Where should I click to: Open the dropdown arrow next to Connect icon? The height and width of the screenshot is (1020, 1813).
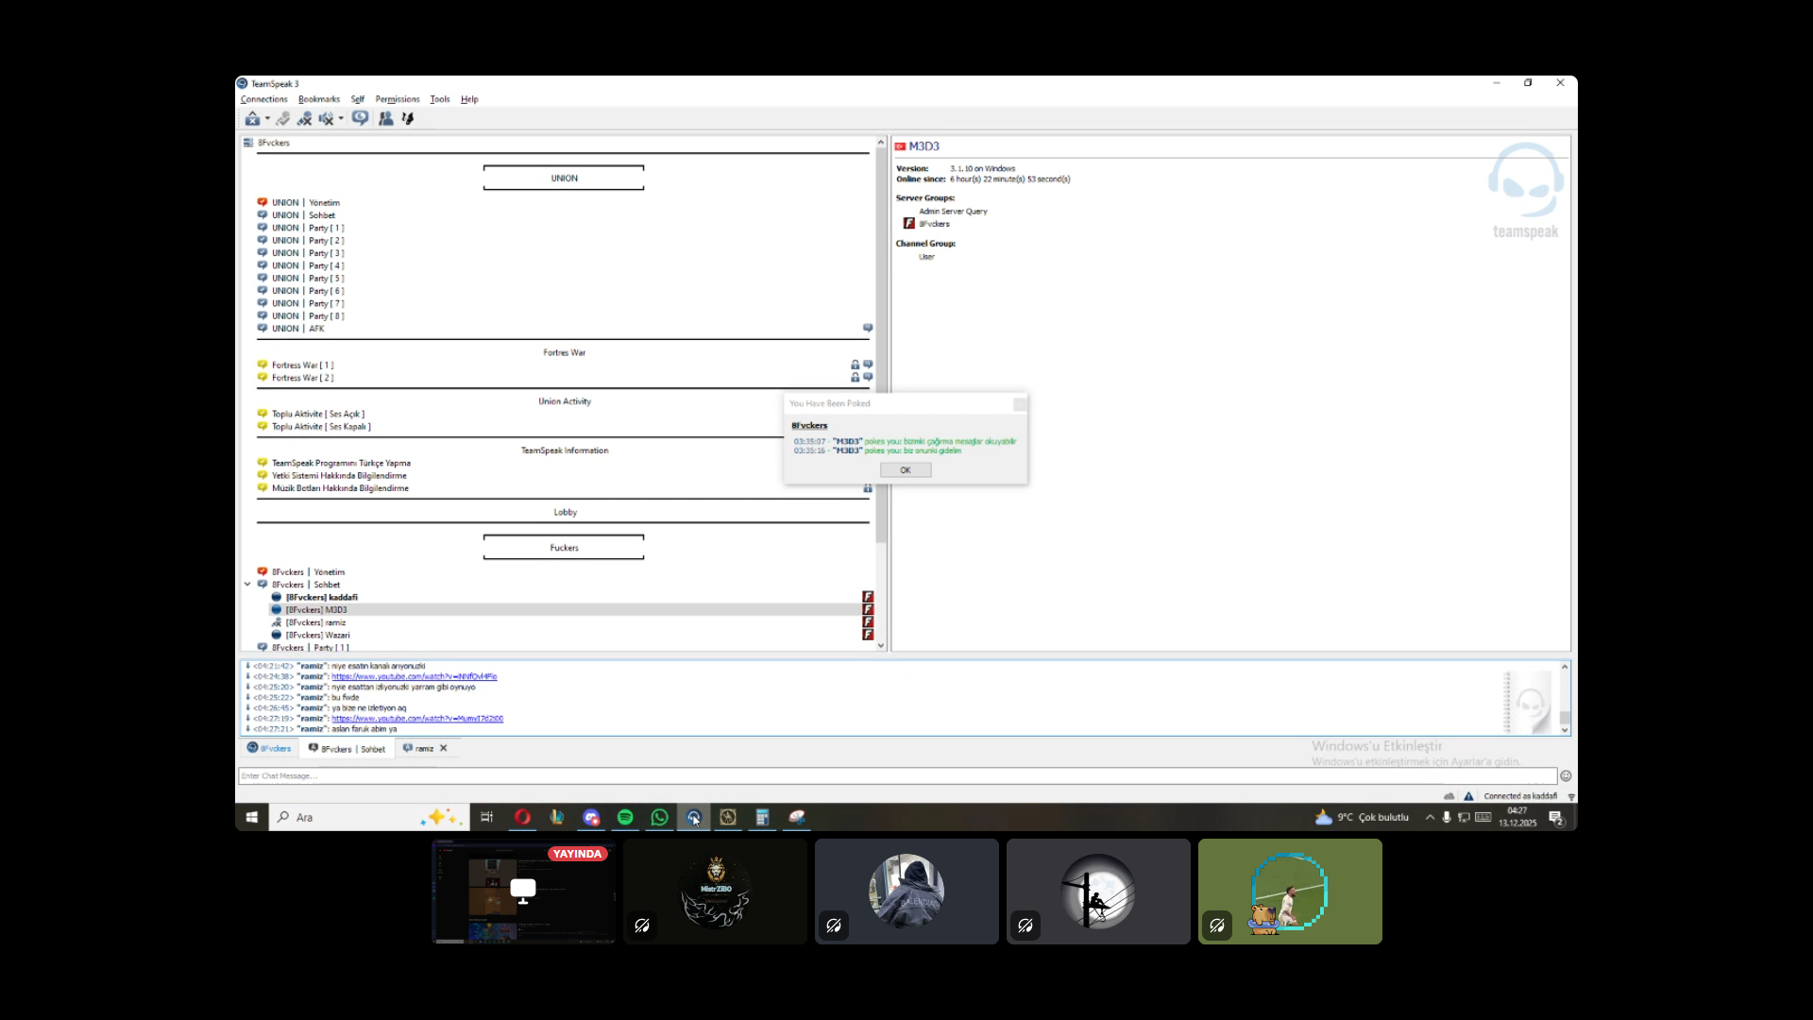(x=267, y=119)
